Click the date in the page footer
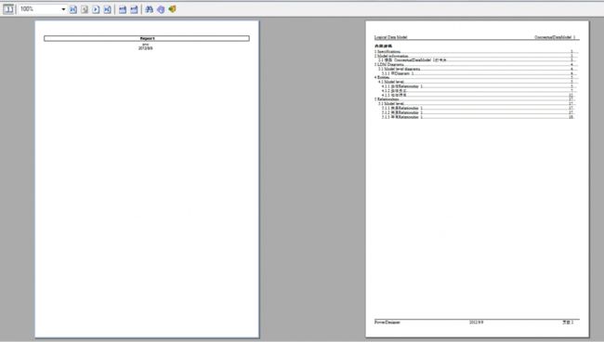 pos(476,322)
